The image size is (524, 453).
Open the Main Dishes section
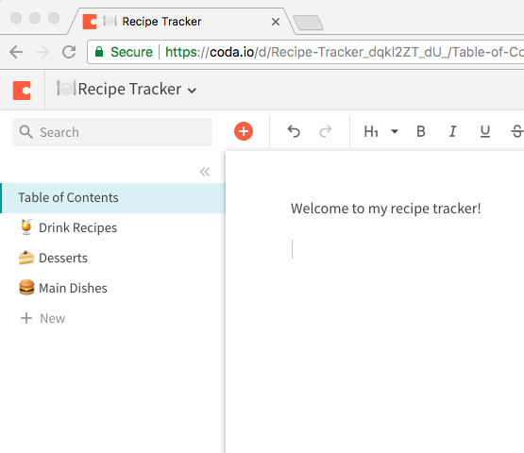coord(112,288)
